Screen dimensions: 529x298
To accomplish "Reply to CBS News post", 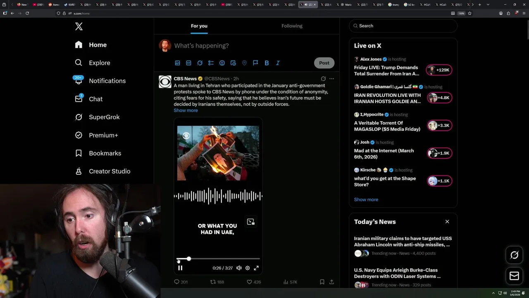I will pyautogui.click(x=181, y=282).
